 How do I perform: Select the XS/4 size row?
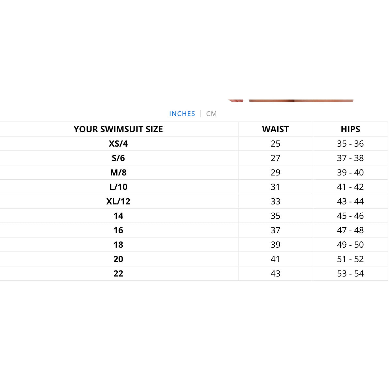coord(194,143)
